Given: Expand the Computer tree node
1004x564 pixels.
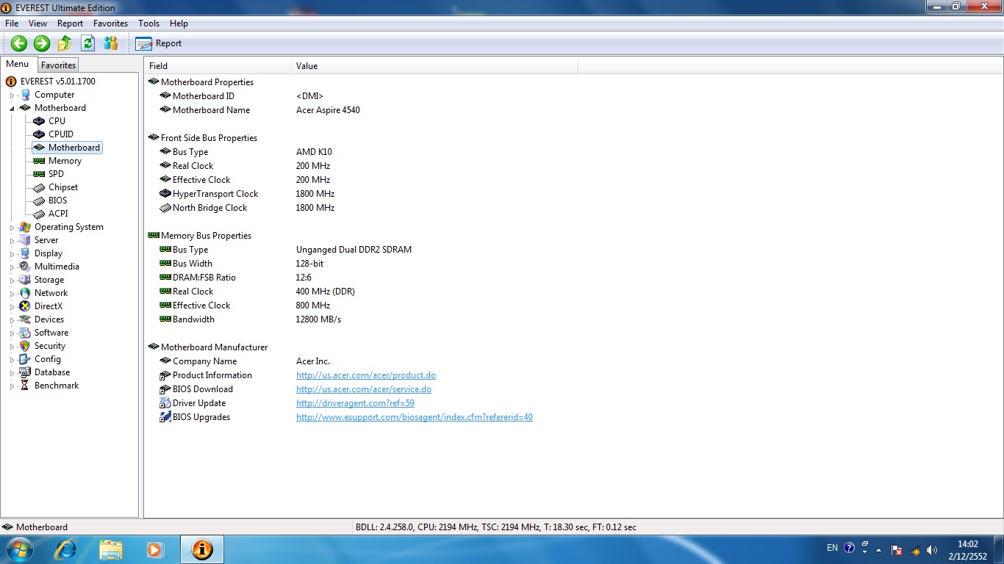Looking at the screenshot, I should (x=12, y=95).
